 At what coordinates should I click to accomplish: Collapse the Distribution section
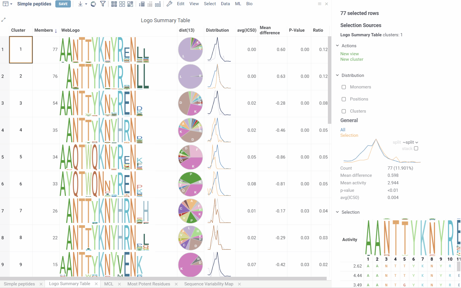(337, 75)
